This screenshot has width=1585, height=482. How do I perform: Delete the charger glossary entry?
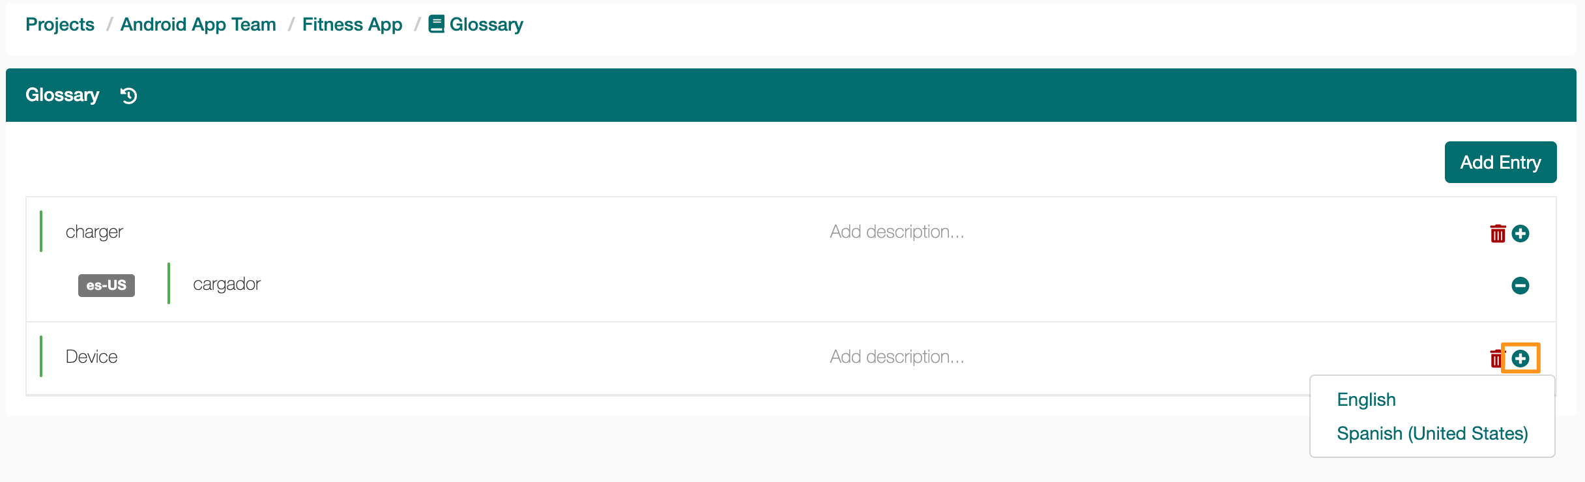(x=1498, y=233)
